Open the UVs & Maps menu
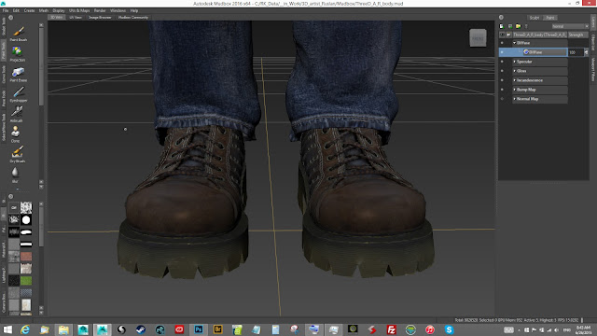The width and height of the screenshot is (597, 336). pyautogui.click(x=79, y=10)
